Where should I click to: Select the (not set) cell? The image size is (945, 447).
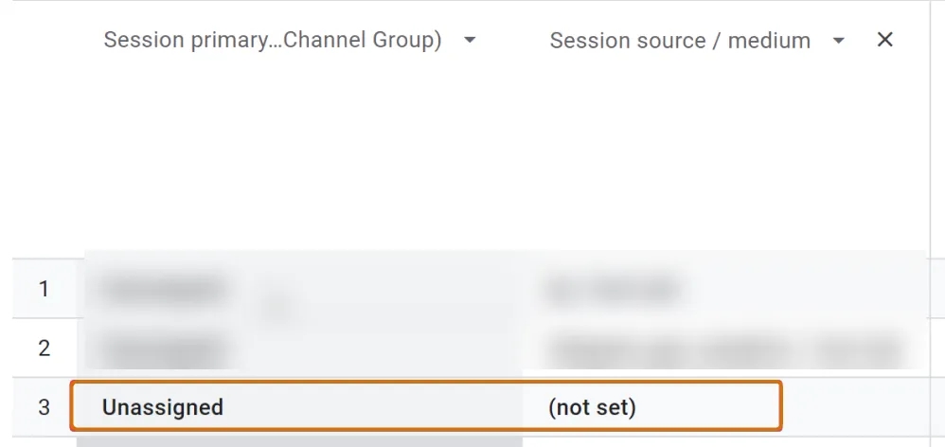point(592,407)
